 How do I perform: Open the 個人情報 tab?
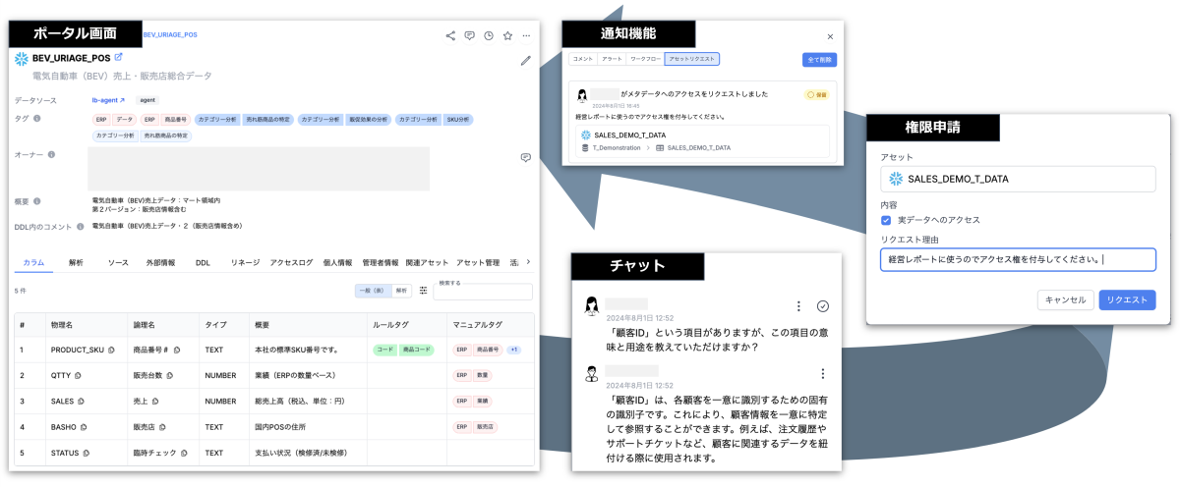point(337,263)
